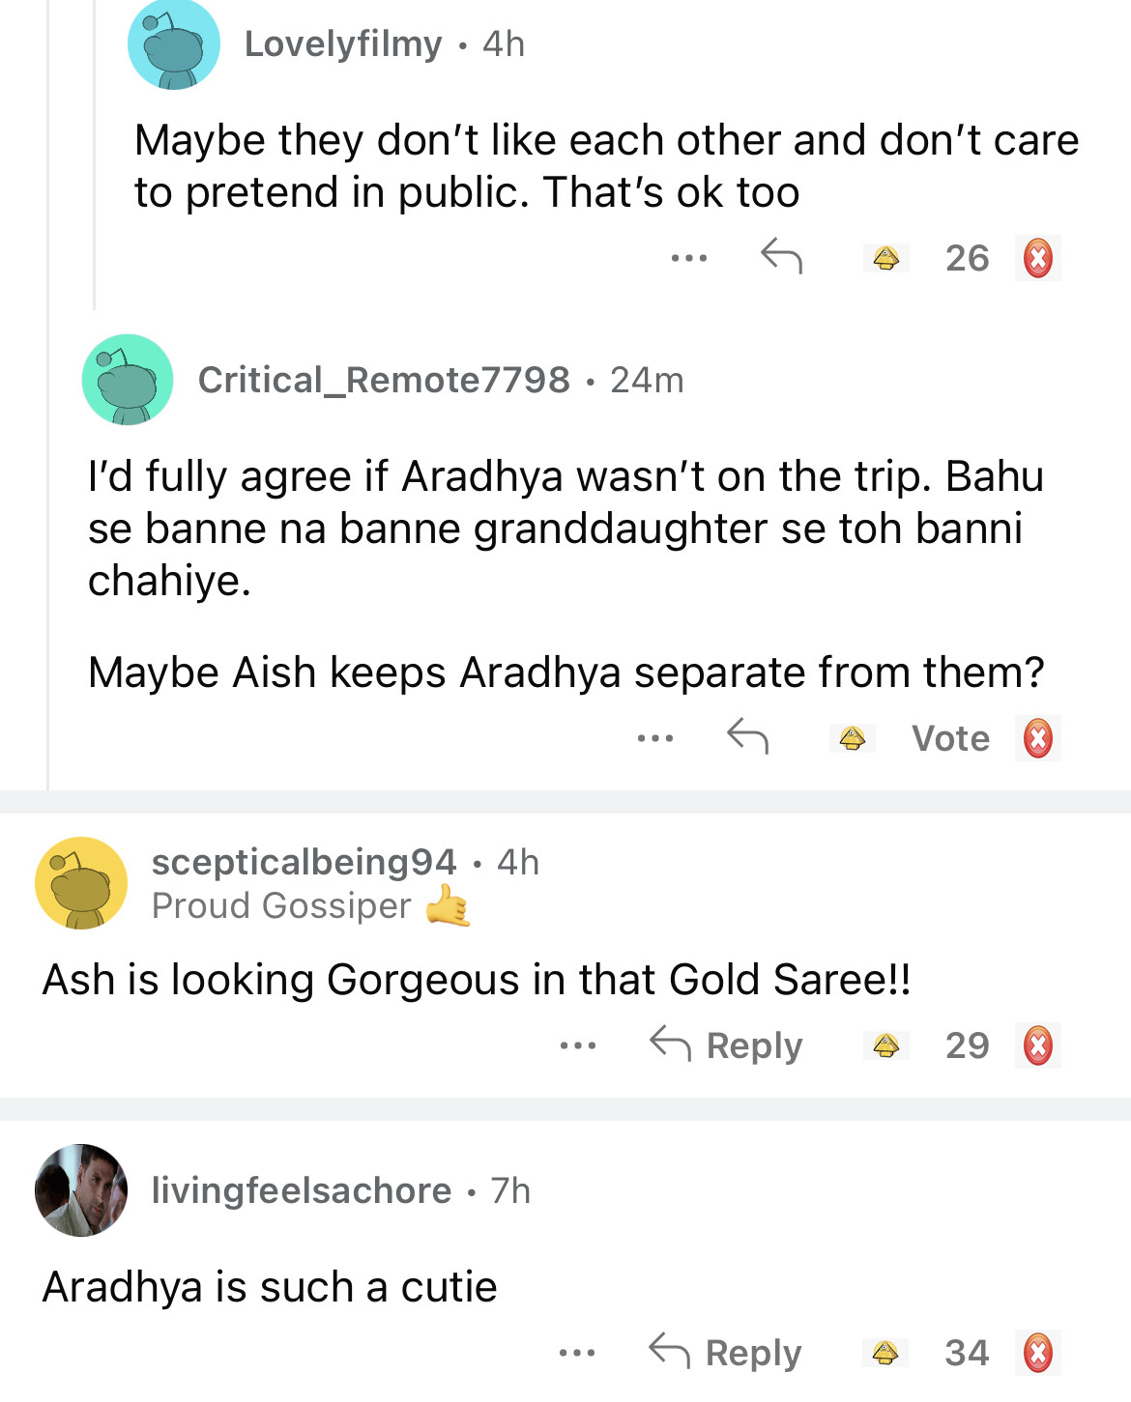Tap livingfeelsachore's profile picture
Image resolution: width=1131 pixels, height=1402 pixels.
click(81, 1190)
